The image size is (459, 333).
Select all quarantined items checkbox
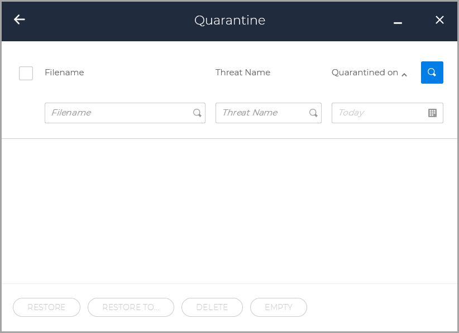point(26,73)
